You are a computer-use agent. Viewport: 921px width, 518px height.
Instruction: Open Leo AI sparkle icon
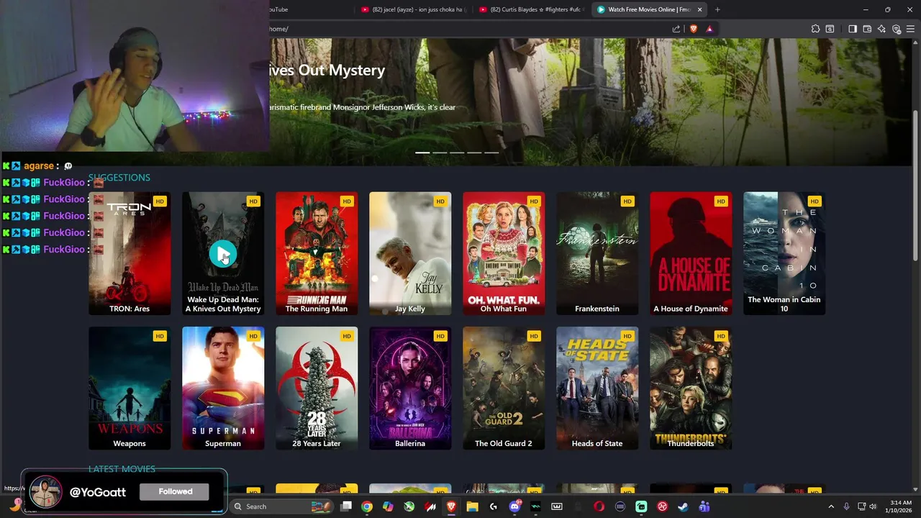coord(881,29)
